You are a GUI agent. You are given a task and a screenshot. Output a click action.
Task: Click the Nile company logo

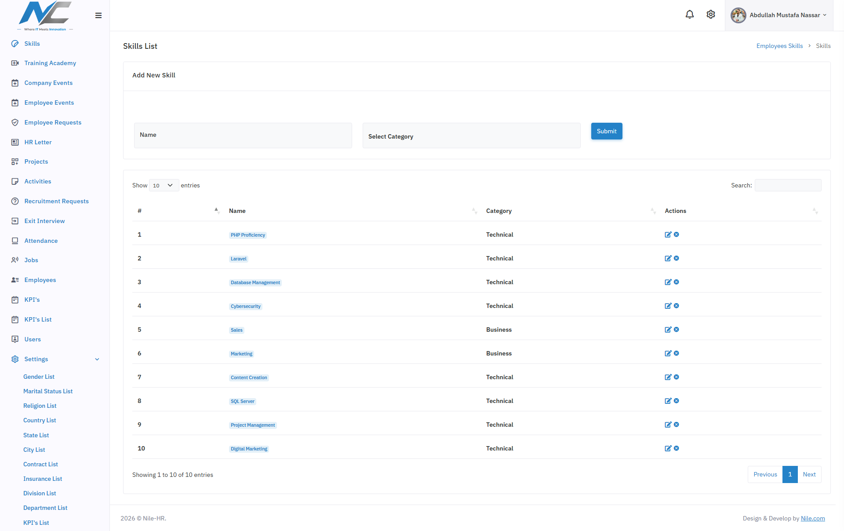[x=45, y=16]
